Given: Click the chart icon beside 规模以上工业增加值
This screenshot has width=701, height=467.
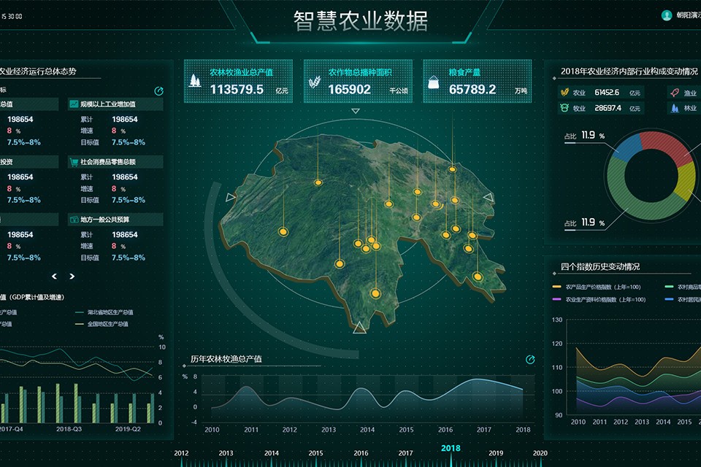Looking at the screenshot, I should (x=74, y=104).
